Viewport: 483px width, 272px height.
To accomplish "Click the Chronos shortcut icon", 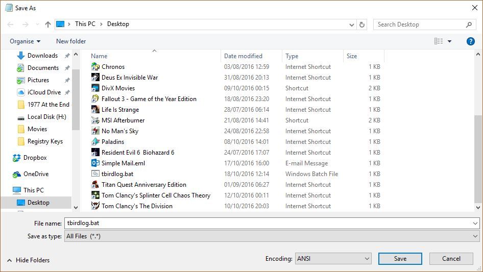I will [x=95, y=66].
